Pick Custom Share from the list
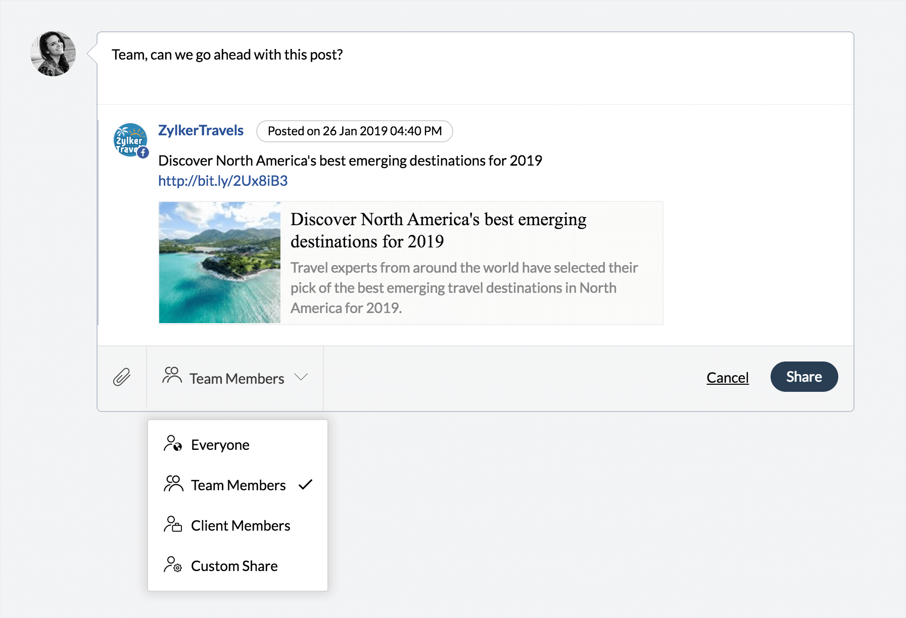Image resolution: width=906 pixels, height=618 pixels. click(234, 566)
